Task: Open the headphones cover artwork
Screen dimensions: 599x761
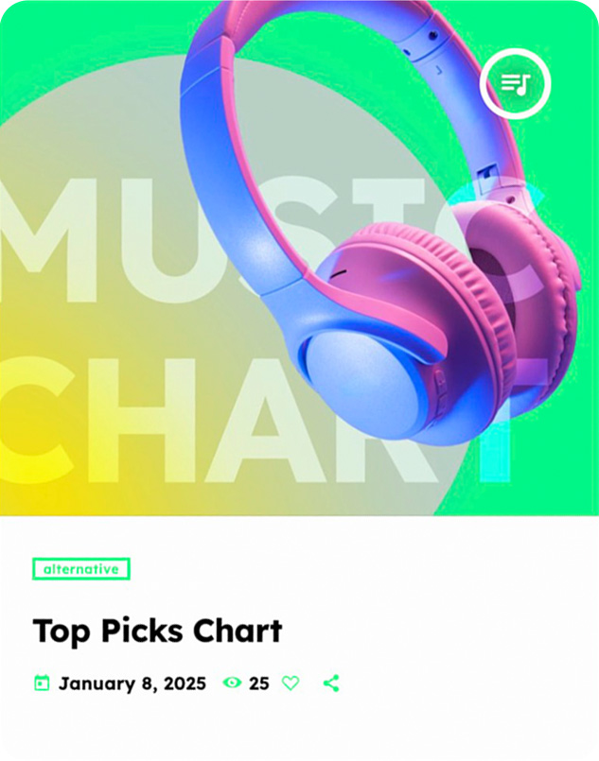Action: (299, 258)
